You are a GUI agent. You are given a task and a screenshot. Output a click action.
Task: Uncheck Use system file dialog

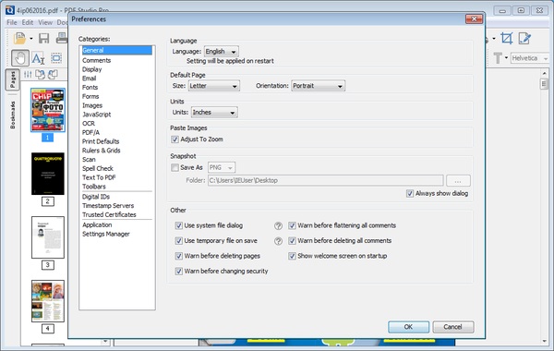pos(179,225)
